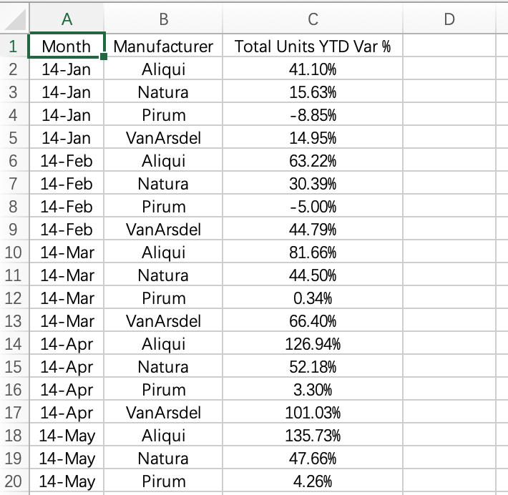
Task: Select column B header
Action: tap(163, 19)
